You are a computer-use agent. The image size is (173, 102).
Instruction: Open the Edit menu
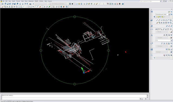click(6, 1)
